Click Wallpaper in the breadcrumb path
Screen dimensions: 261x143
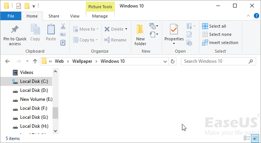click(82, 61)
